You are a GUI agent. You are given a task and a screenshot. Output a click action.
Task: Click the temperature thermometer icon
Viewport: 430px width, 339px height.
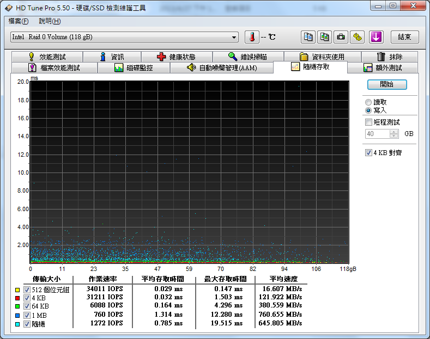[x=252, y=37]
